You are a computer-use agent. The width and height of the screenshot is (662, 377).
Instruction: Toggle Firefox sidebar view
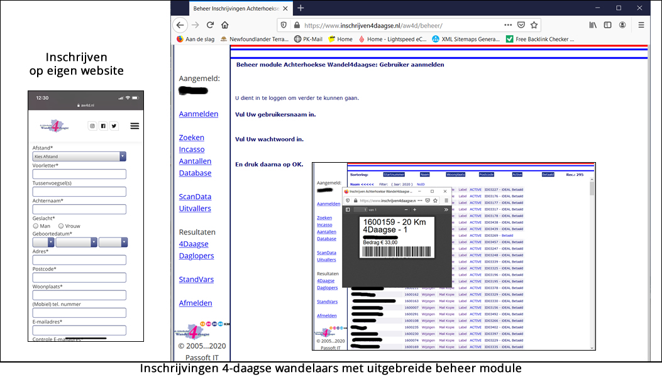(x=607, y=25)
